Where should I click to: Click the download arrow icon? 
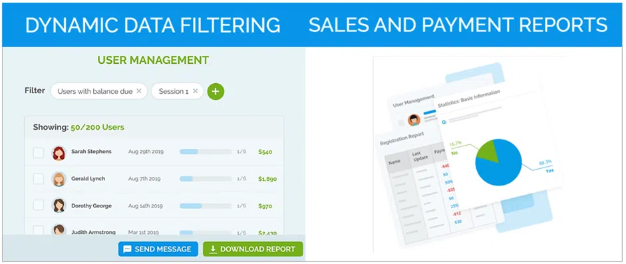213,249
